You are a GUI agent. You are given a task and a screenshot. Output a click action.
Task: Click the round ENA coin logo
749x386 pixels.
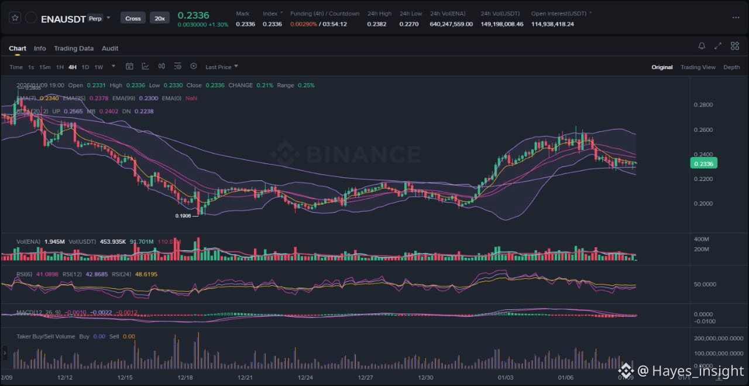point(32,18)
